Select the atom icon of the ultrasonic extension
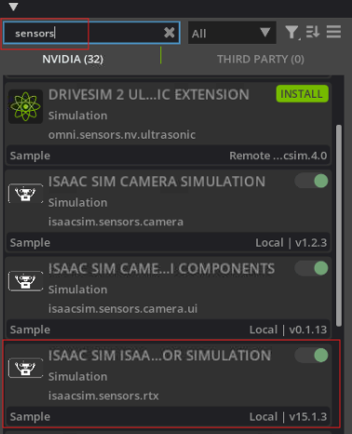Image resolution: width=352 pixels, height=434 pixels. coord(25,106)
